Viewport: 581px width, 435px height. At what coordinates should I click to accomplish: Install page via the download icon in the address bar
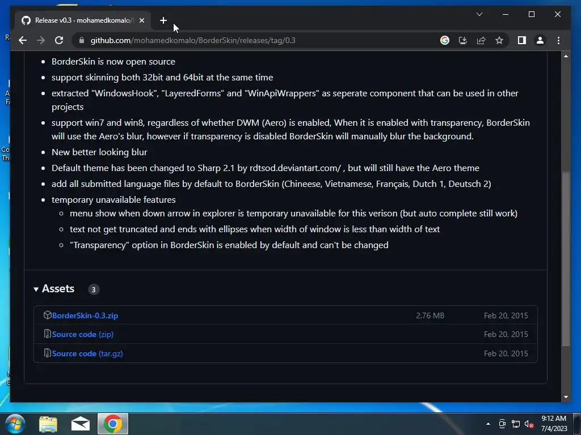tap(463, 40)
